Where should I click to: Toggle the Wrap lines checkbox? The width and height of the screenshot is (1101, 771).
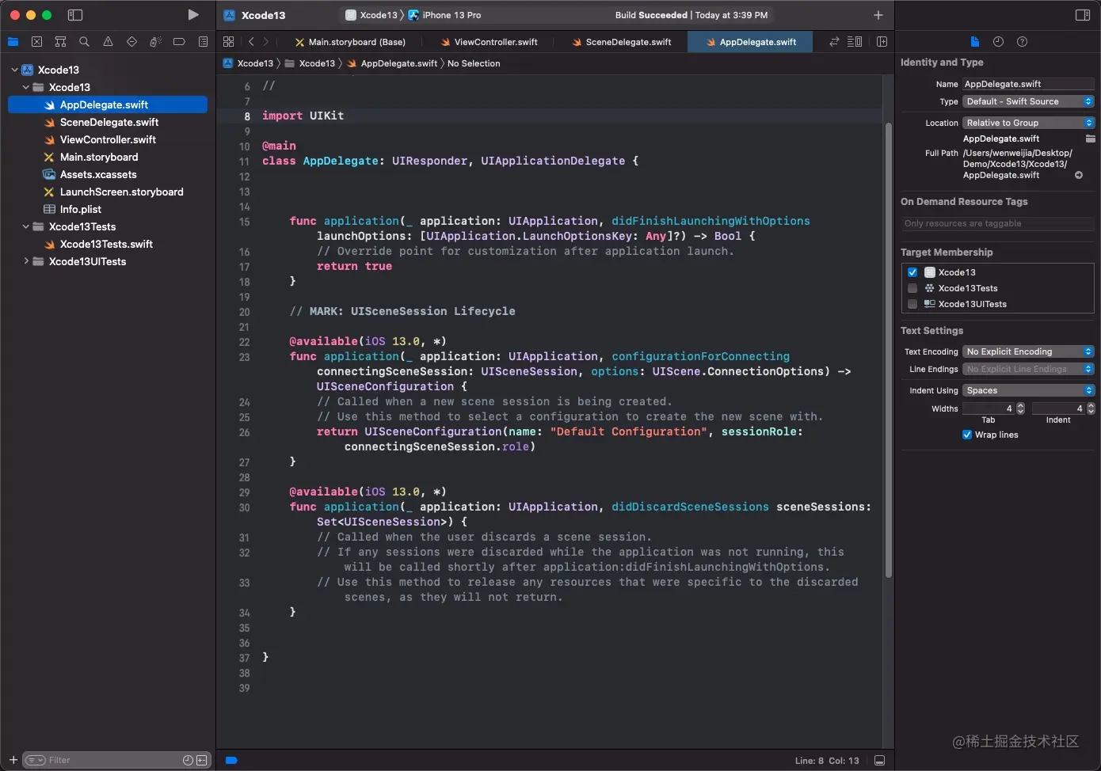(x=967, y=435)
